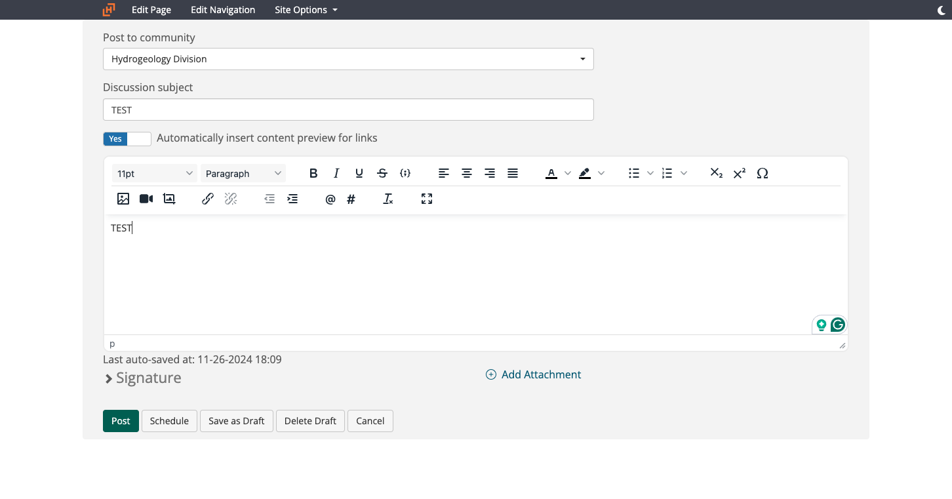Open the Paragraph format dropdown
Viewport: 952px width, 499px height.
(243, 173)
